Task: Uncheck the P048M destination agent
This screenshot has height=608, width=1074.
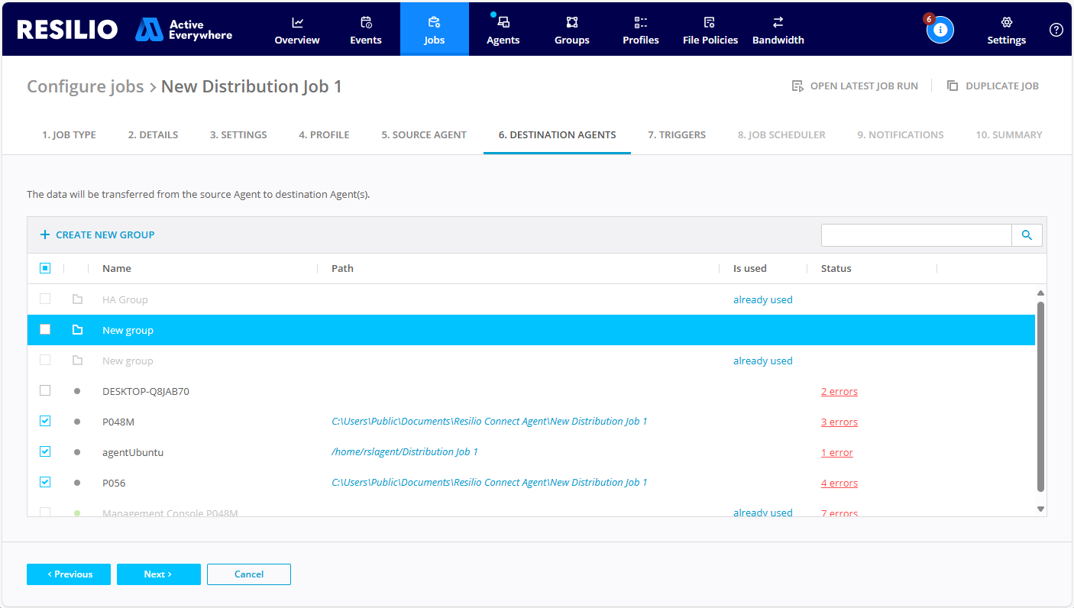Action: click(44, 421)
